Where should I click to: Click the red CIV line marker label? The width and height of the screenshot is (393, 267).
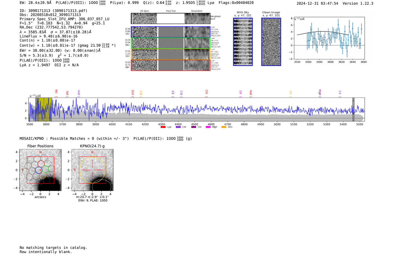206,93
